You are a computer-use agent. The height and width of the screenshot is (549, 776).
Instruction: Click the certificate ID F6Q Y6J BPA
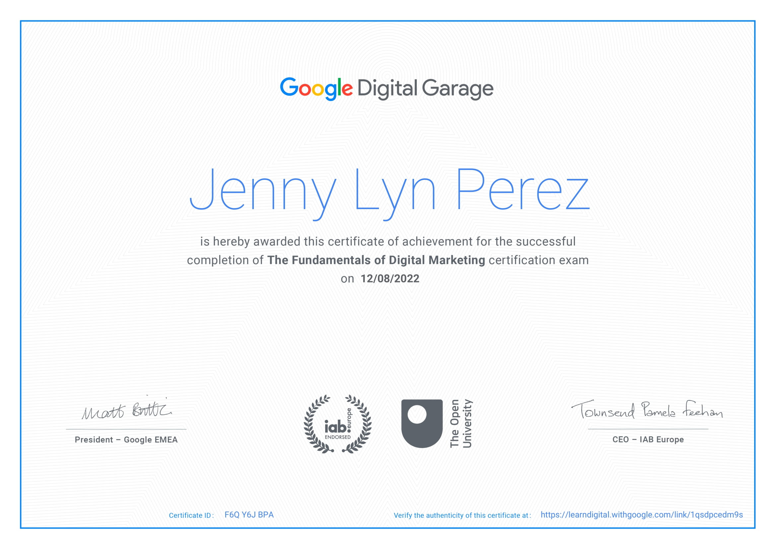[x=249, y=515]
